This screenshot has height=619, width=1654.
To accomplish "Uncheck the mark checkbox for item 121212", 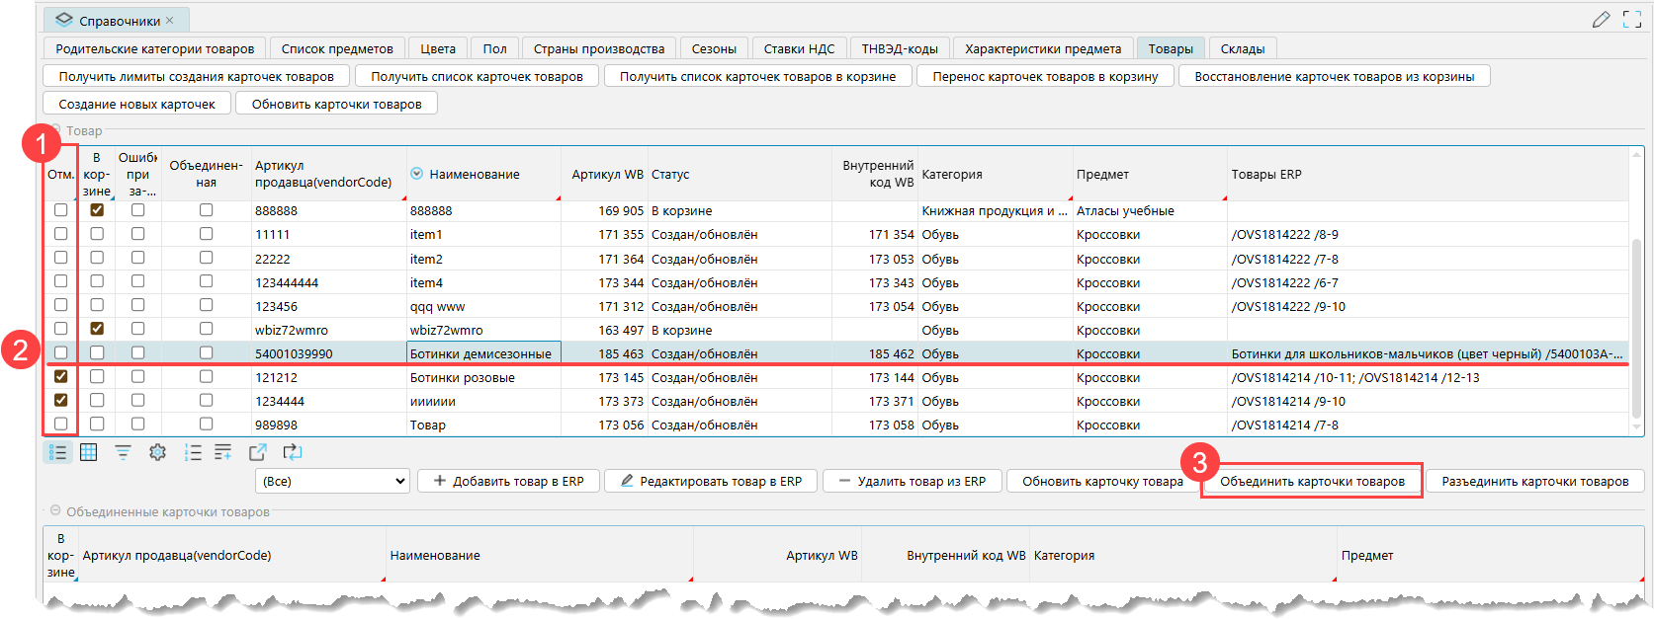I will tap(61, 376).
